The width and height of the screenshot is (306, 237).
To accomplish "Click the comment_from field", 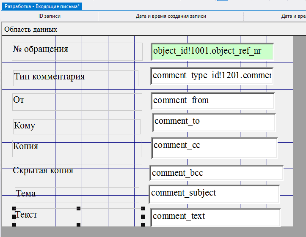I will [x=212, y=101].
